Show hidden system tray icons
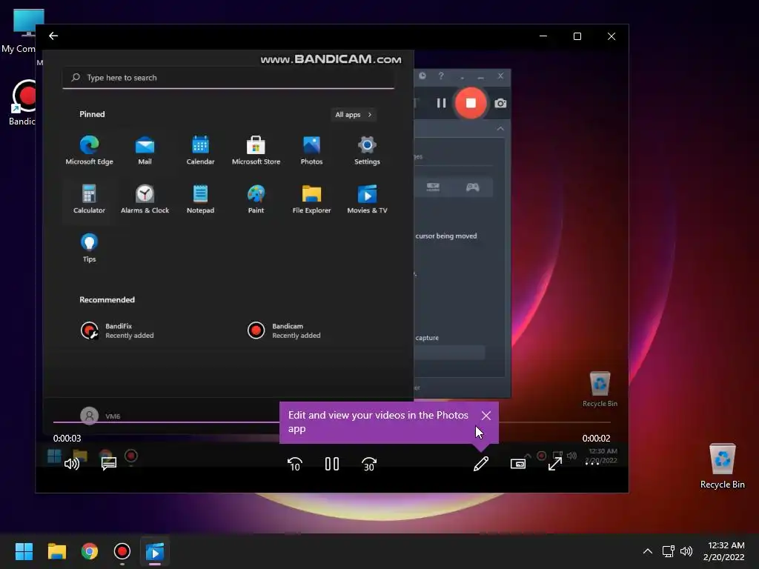This screenshot has width=759, height=569. 648,551
